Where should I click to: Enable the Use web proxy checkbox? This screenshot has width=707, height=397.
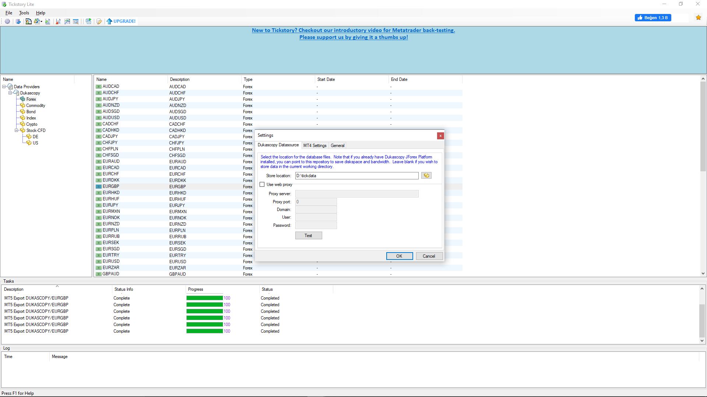(262, 185)
